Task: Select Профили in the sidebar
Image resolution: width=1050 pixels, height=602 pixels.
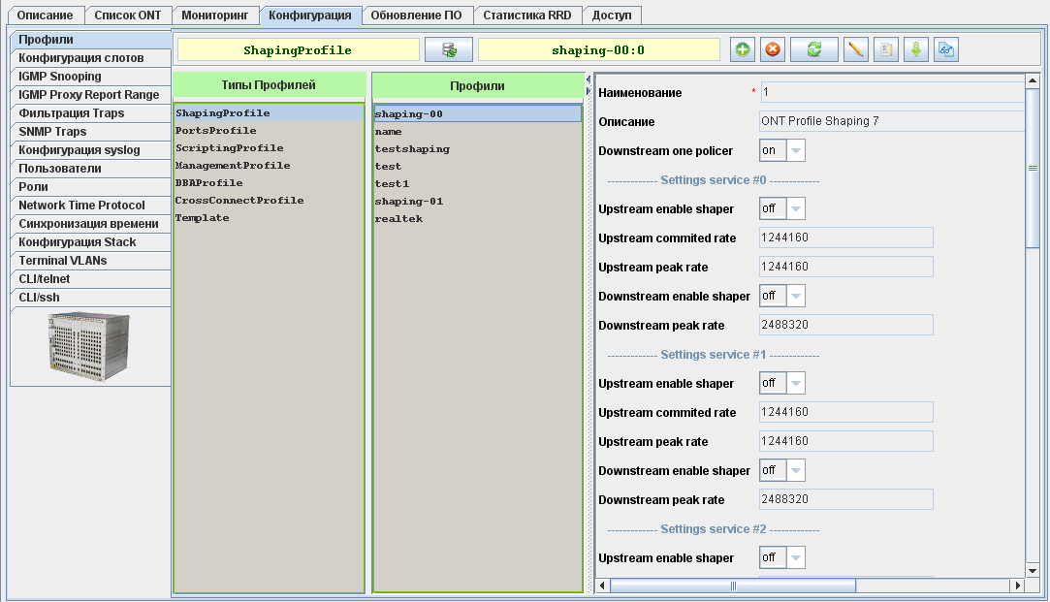Action: (x=91, y=40)
